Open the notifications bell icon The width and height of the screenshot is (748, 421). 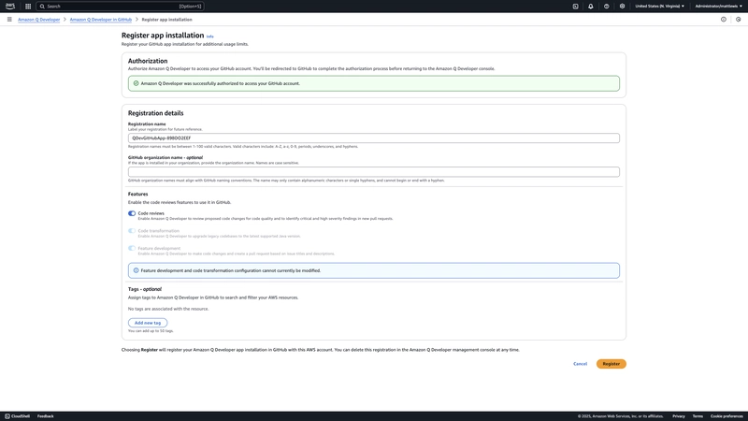pyautogui.click(x=591, y=7)
